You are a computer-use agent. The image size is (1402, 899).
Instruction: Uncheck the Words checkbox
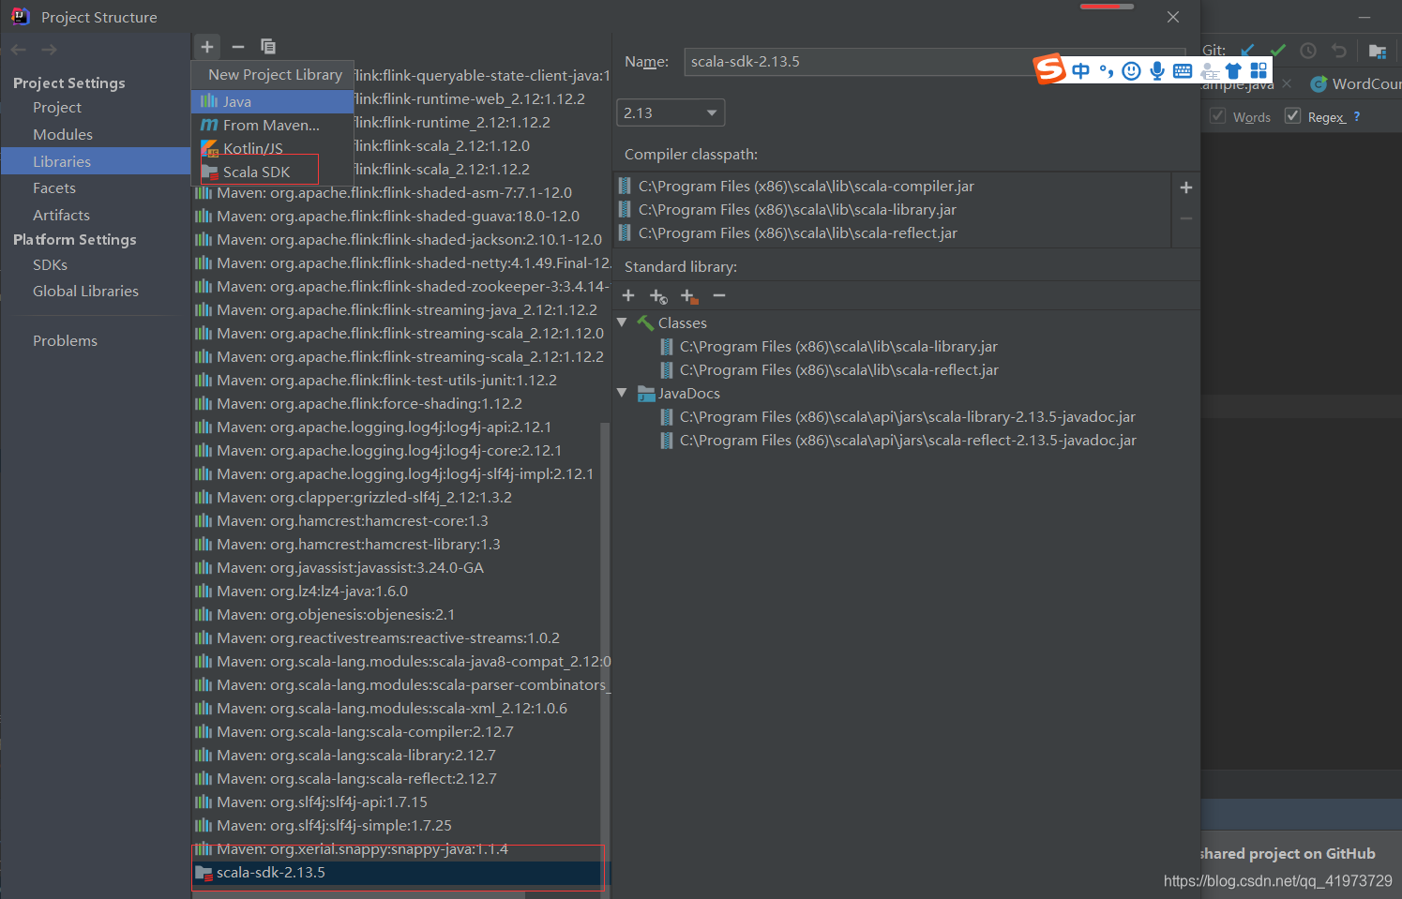point(1217,115)
